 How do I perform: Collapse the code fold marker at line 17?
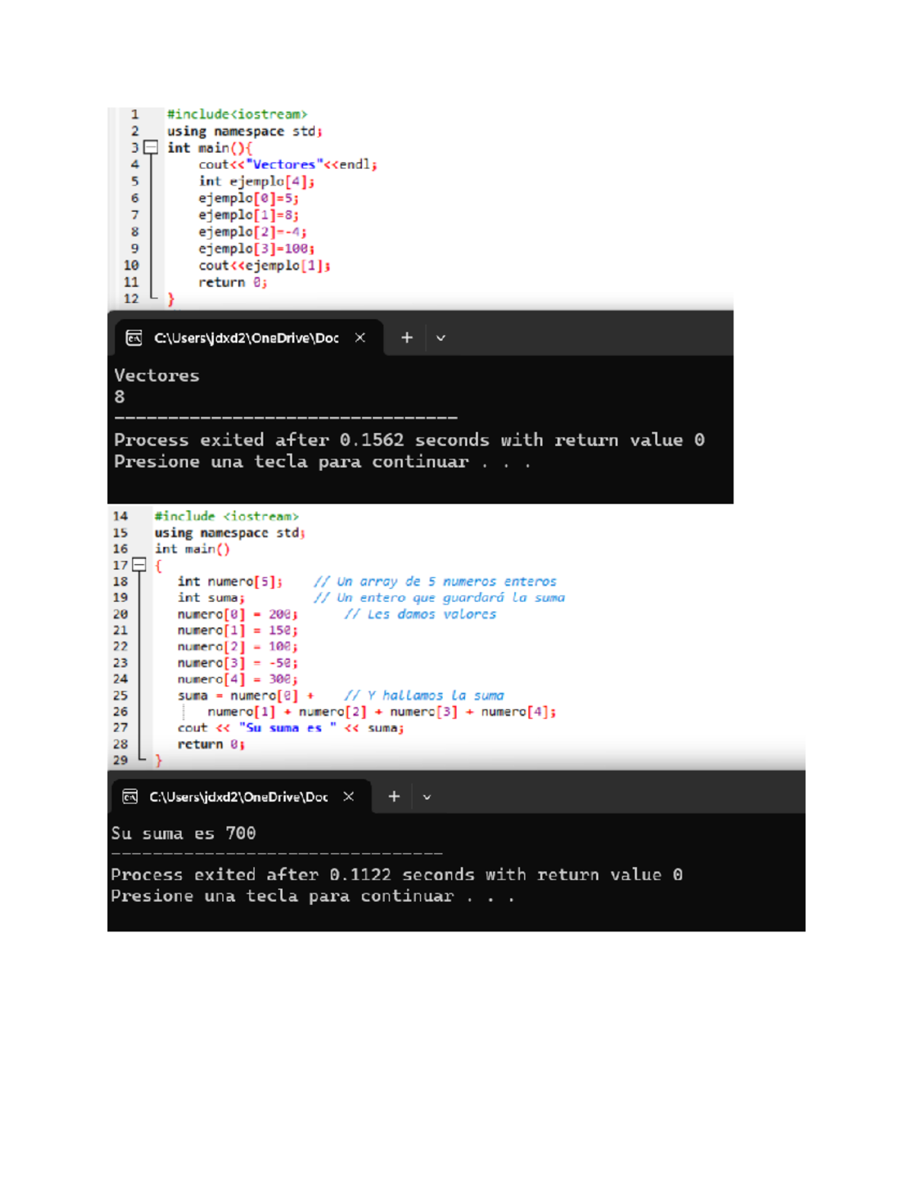[x=138, y=565]
